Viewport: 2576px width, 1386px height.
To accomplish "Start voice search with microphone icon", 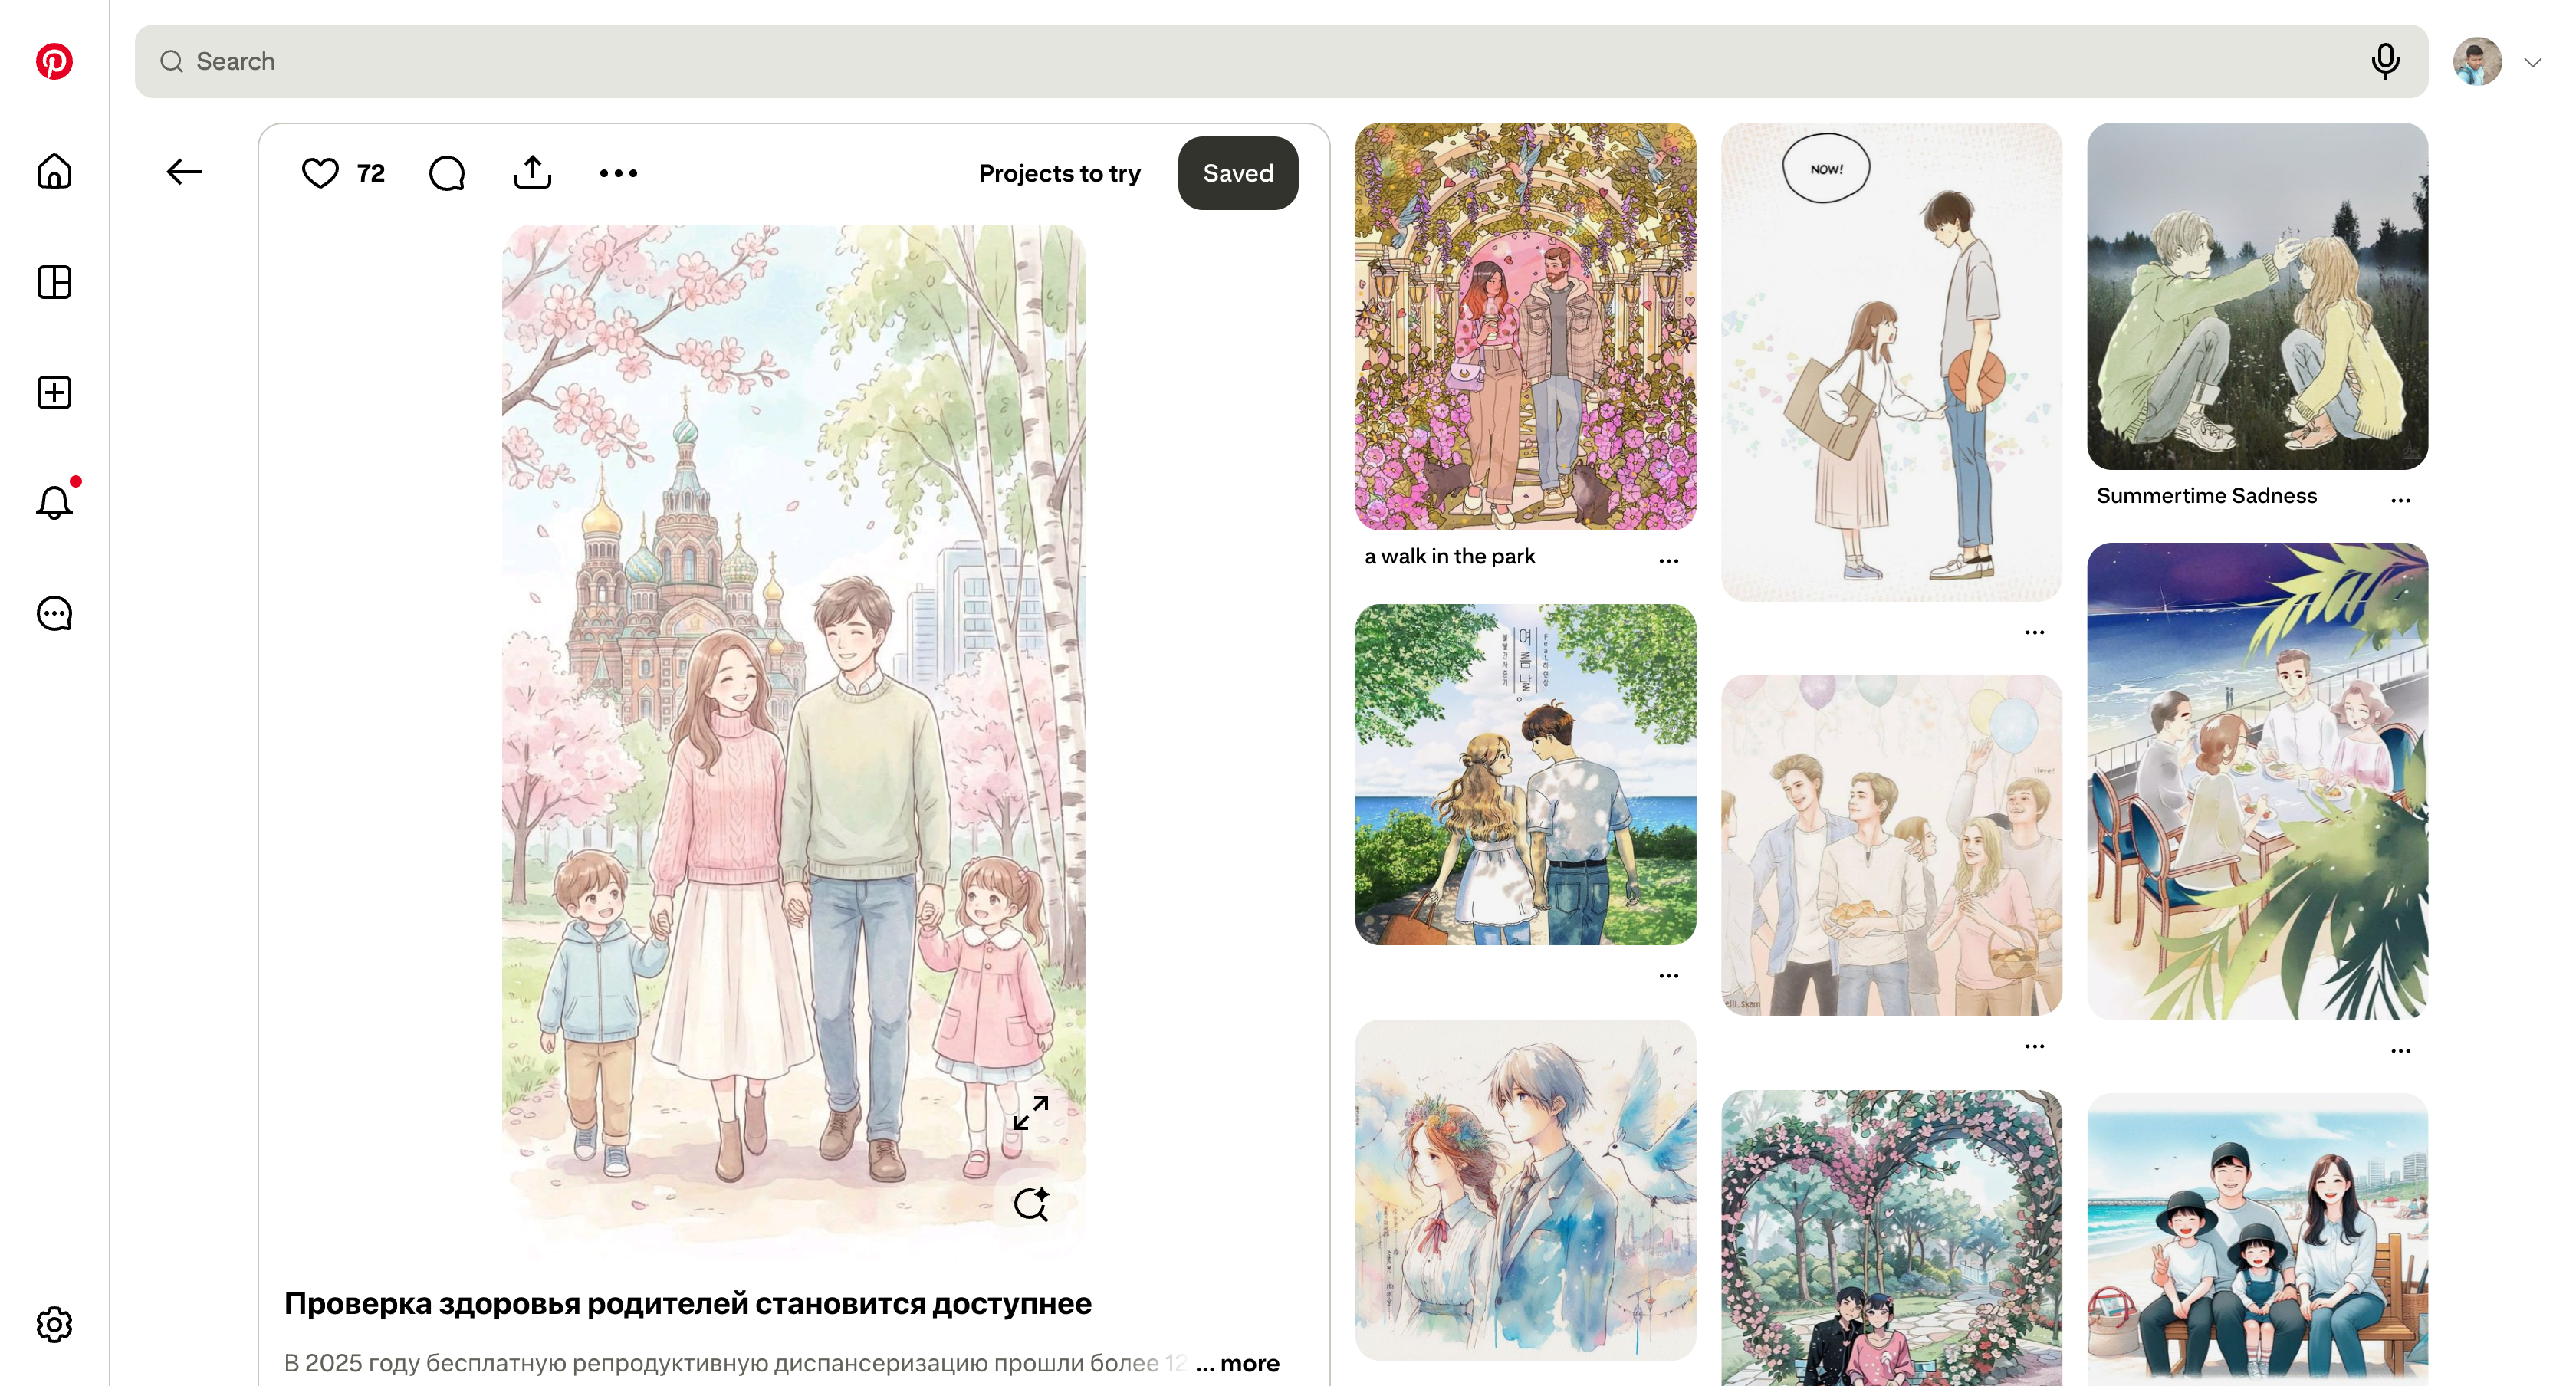I will point(2385,61).
